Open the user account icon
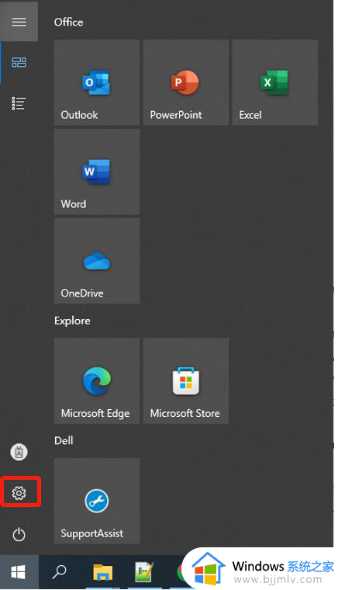The image size is (338, 590). 19,452
